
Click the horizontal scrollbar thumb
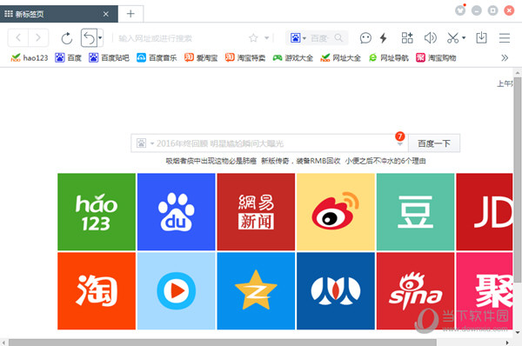[x=223, y=343]
